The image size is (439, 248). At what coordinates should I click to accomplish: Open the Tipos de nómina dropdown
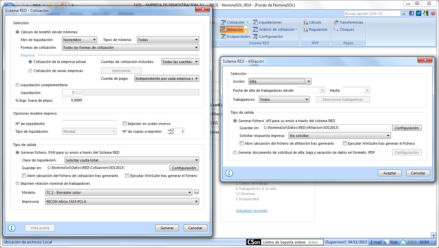[x=168, y=40]
